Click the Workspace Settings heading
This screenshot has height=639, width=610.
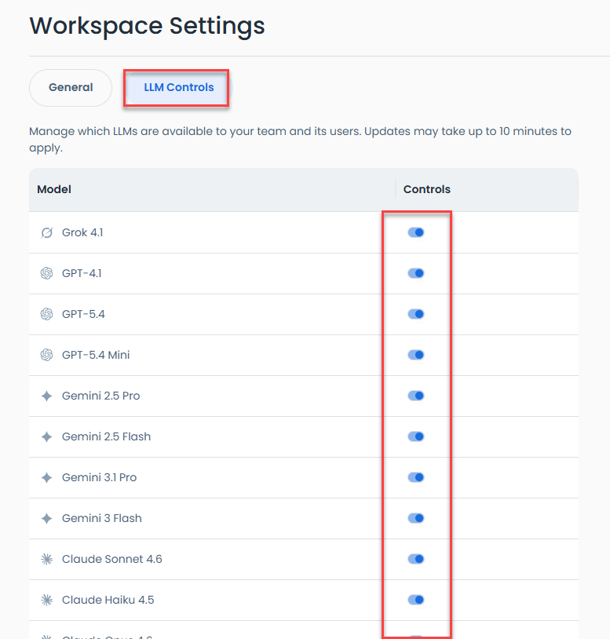pyautogui.click(x=147, y=27)
